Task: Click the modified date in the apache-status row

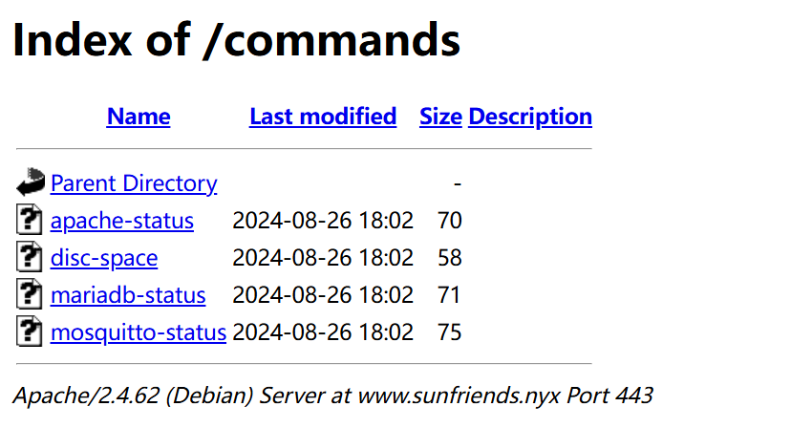Action: point(323,221)
